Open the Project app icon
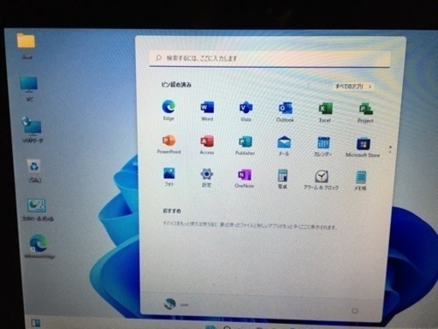 coord(365,113)
